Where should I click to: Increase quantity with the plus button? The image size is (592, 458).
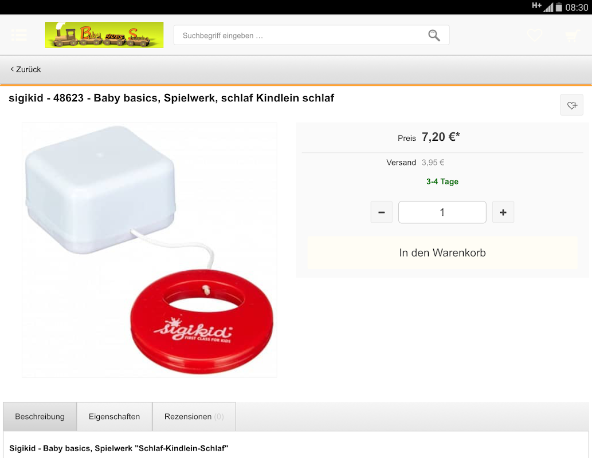coord(503,212)
